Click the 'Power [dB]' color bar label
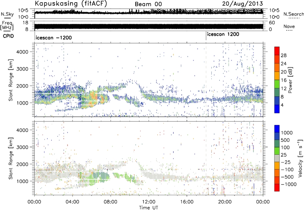This screenshot has height=210, width=304. coord(290,80)
